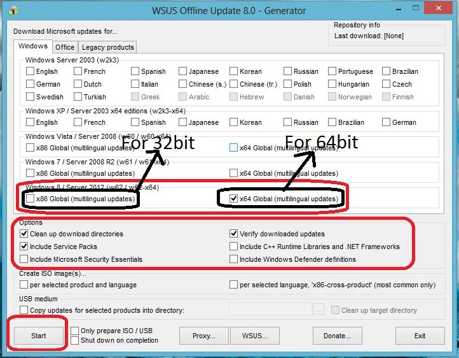Check French under Windows Server 2003
This screenshot has width=459, height=358.
point(78,71)
